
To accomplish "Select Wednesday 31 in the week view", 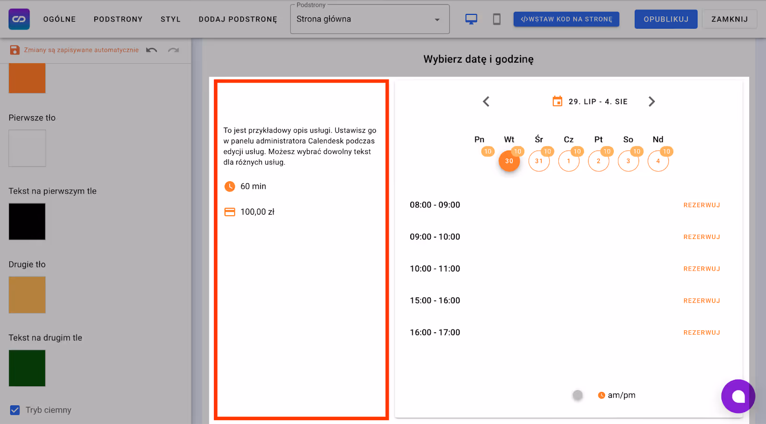I will (539, 161).
